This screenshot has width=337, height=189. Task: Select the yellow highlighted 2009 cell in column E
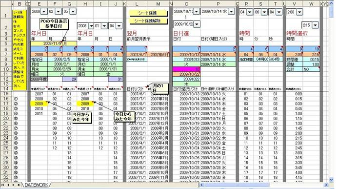(x=39, y=104)
